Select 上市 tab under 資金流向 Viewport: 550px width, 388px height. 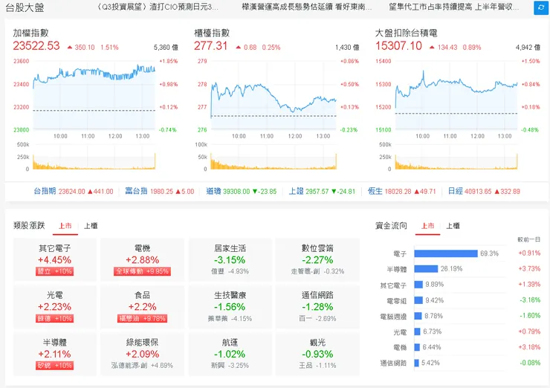(x=428, y=226)
